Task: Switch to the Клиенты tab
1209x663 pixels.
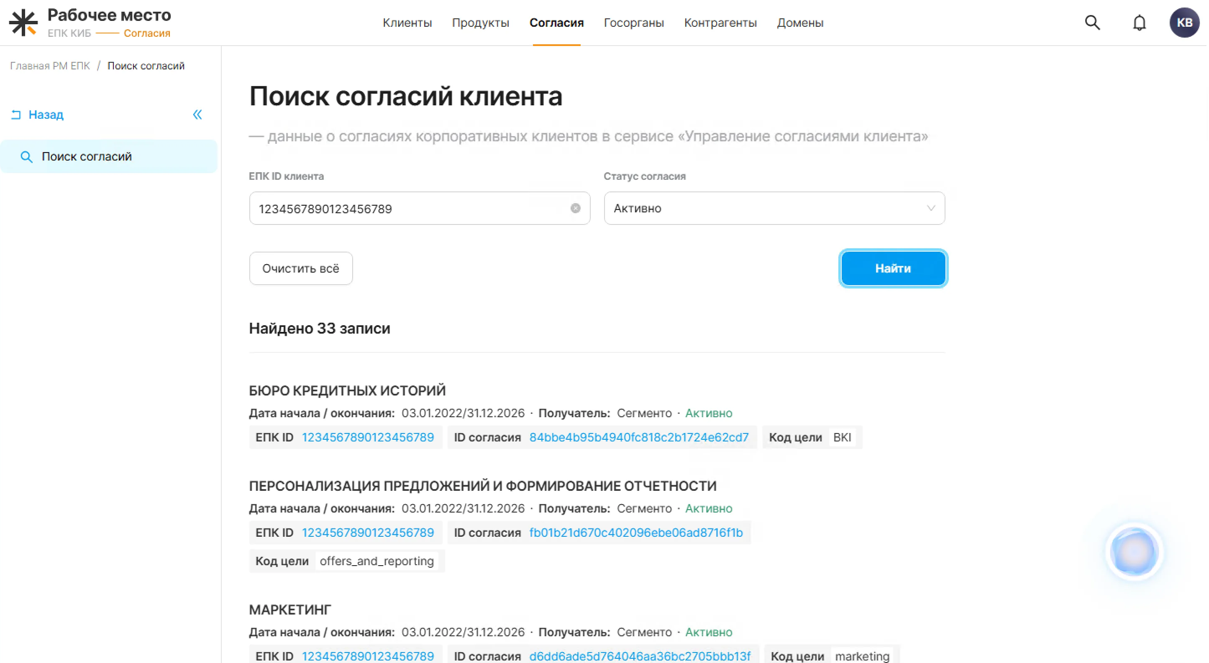Action: click(408, 23)
